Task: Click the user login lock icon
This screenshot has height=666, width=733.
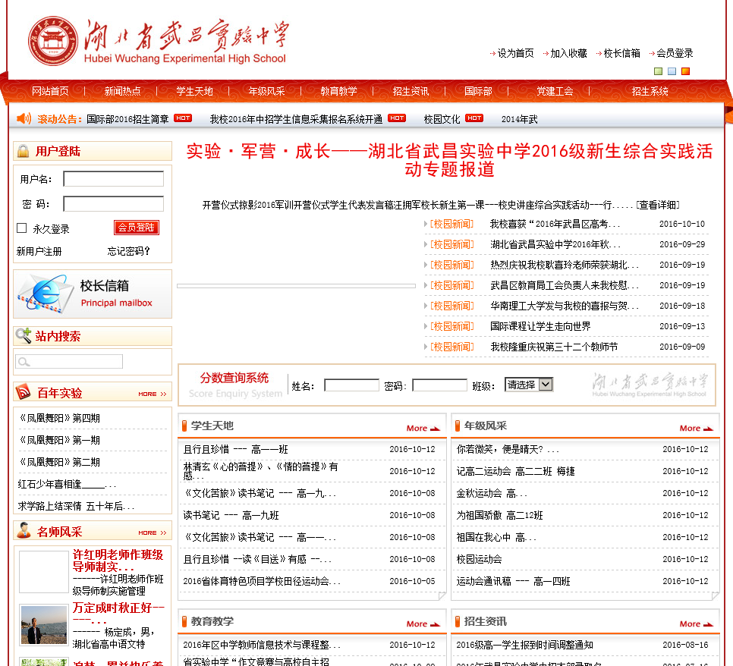Action: tap(23, 151)
